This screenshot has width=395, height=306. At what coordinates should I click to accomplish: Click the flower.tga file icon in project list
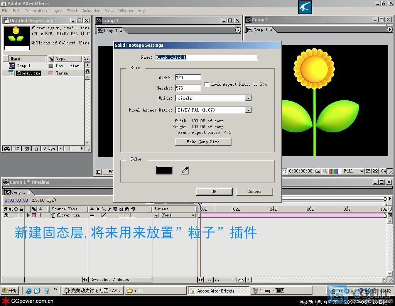12,73
